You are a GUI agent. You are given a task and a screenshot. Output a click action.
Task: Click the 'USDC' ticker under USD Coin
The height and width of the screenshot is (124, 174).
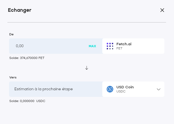coord(121,91)
